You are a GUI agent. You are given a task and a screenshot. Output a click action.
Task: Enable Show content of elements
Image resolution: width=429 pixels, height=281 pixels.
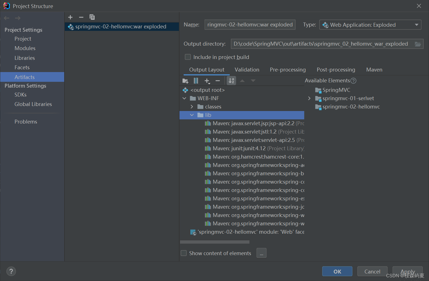point(184,253)
